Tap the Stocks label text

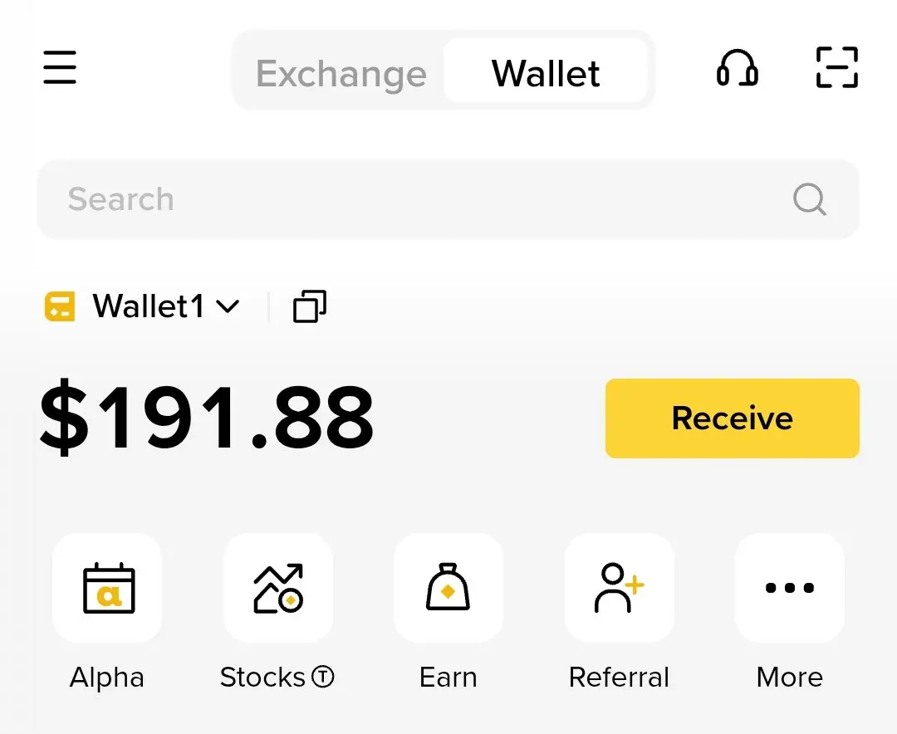(x=262, y=678)
